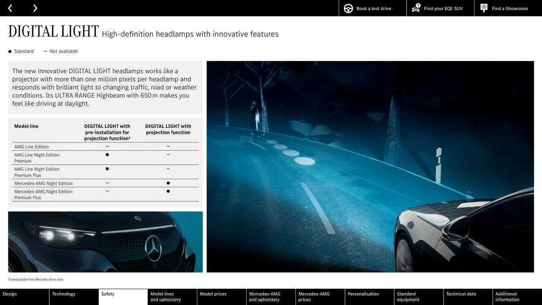Screen dimensions: 542x305
Task: Switch to the Technology tab
Action: coord(64,293)
